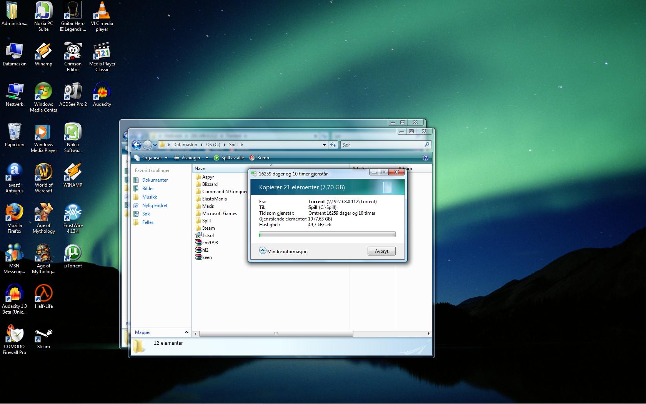Image resolution: width=646 pixels, height=404 pixels.
Task: Click the horizontal scrollbar in file list
Action: point(276,334)
